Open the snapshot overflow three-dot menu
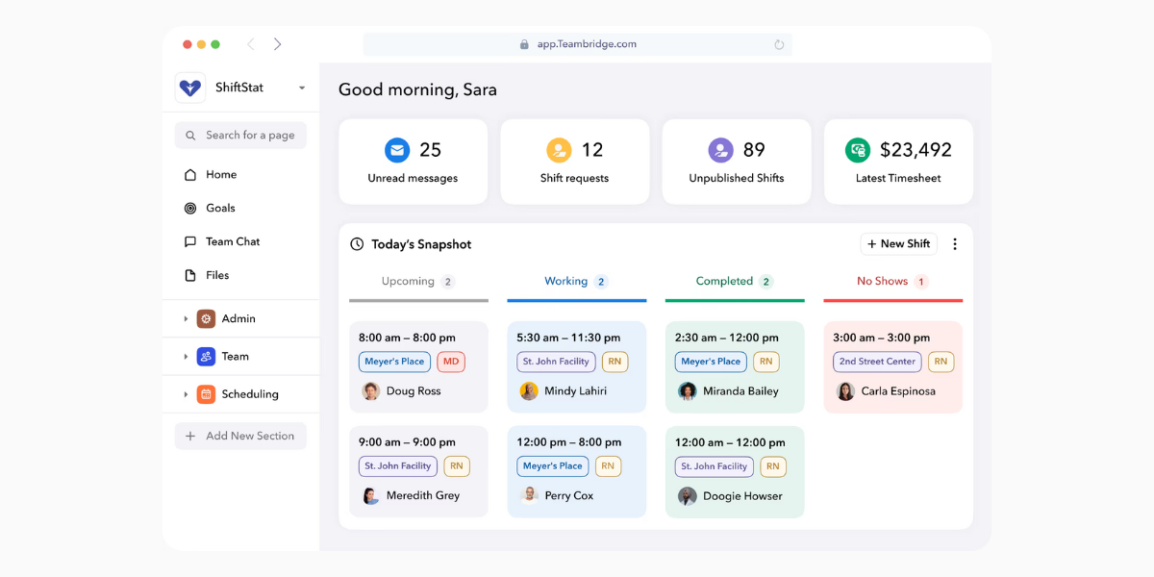The height and width of the screenshot is (577, 1154). pyautogui.click(x=955, y=243)
